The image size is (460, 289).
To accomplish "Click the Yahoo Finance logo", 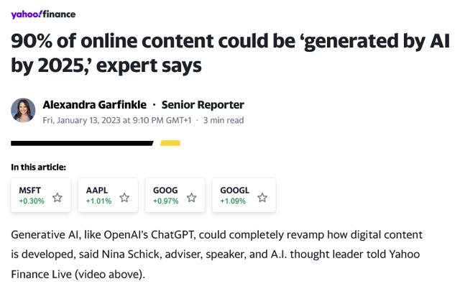I will [43, 14].
